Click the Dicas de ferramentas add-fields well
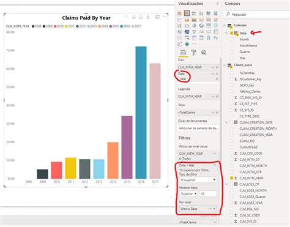Image resolution: width=290 pixels, height=227 pixels. pos(198,128)
